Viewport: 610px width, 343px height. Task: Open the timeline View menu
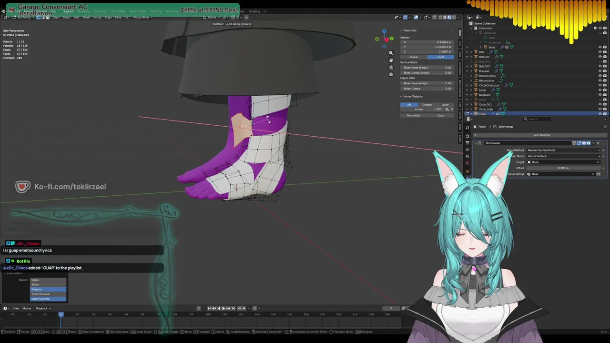click(x=16, y=308)
